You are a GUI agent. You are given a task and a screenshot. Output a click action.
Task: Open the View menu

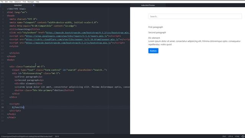tap(11, 2)
